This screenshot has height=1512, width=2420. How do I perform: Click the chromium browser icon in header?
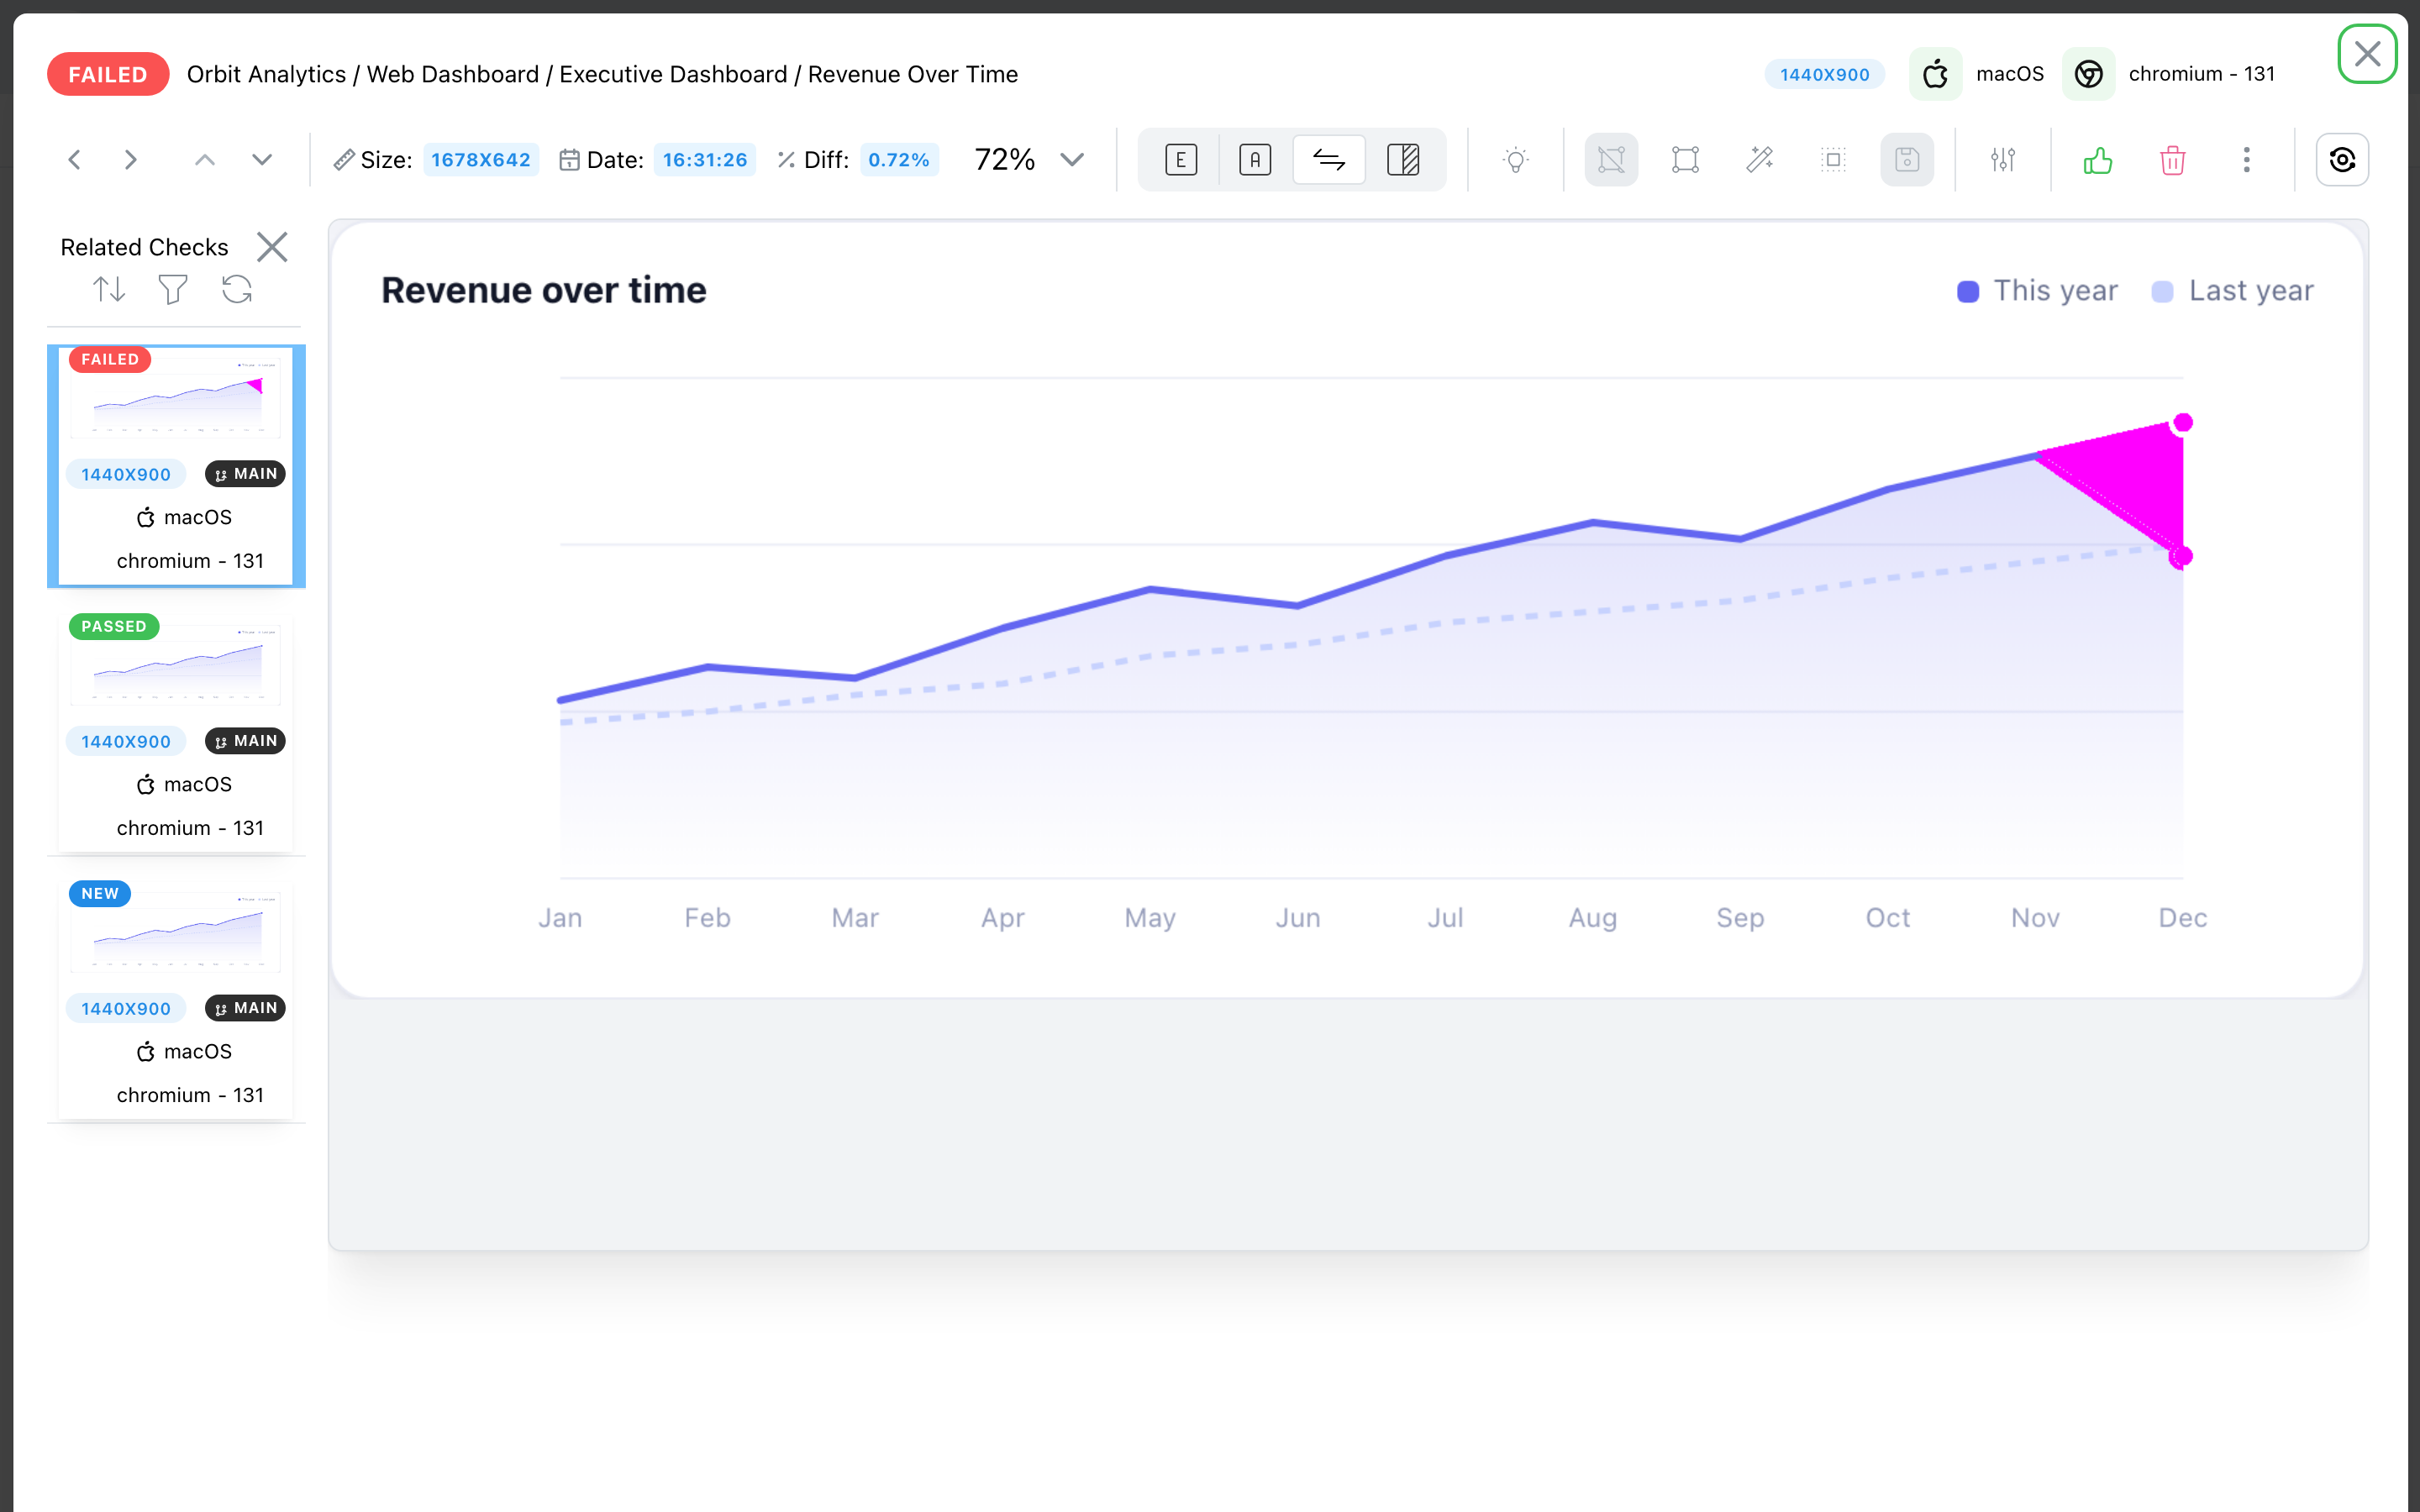tap(2088, 74)
